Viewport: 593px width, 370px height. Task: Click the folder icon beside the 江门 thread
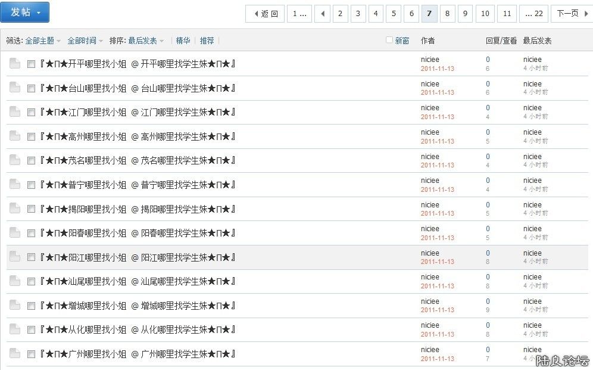coord(15,111)
